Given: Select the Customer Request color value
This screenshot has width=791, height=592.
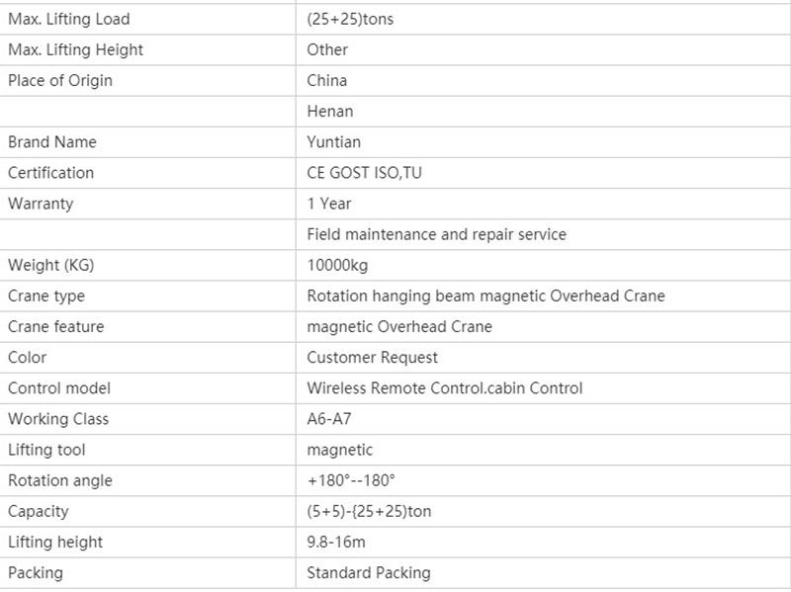Looking at the screenshot, I should (373, 358).
